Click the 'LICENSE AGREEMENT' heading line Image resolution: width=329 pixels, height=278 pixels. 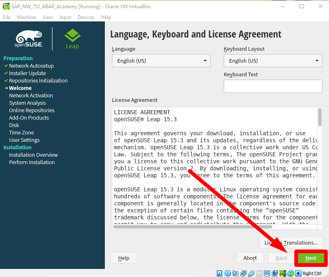tap(142, 112)
